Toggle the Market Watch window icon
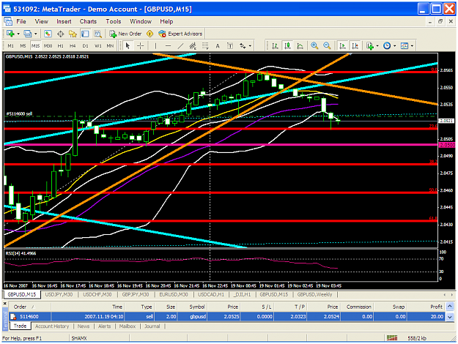Screen dimensions: 458x344 pos(48,34)
